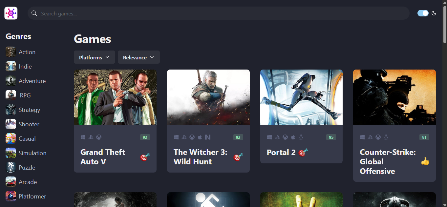Click the Action genre thumbnail icon
The height and width of the screenshot is (207, 447).
tap(11, 52)
